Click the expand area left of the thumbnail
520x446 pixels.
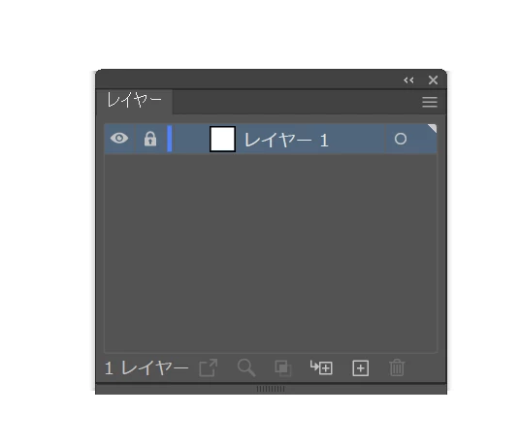(190, 139)
